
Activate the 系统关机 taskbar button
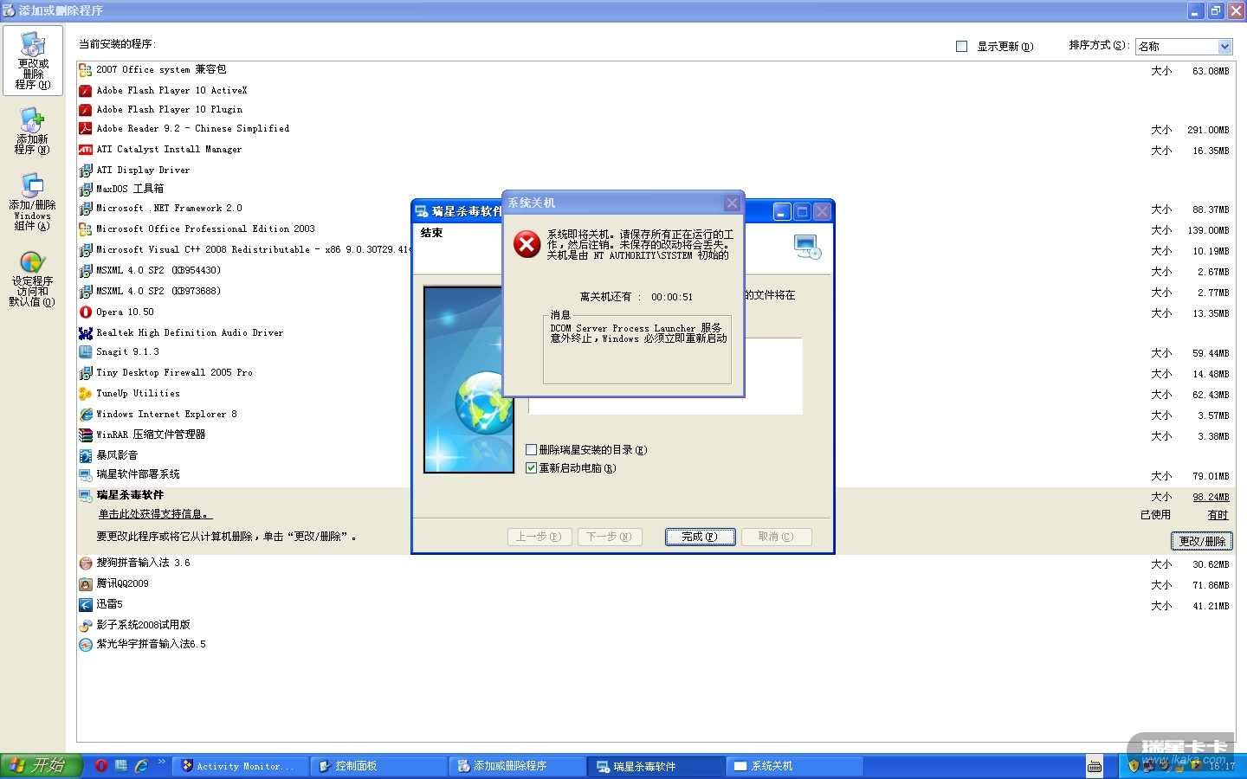tap(795, 766)
